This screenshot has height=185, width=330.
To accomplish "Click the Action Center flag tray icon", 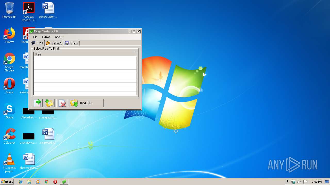I will [x=305, y=182].
